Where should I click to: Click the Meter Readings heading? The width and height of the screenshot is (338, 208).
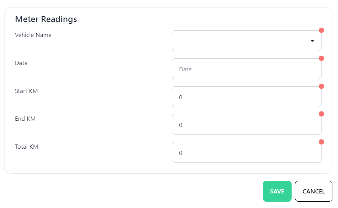click(46, 19)
